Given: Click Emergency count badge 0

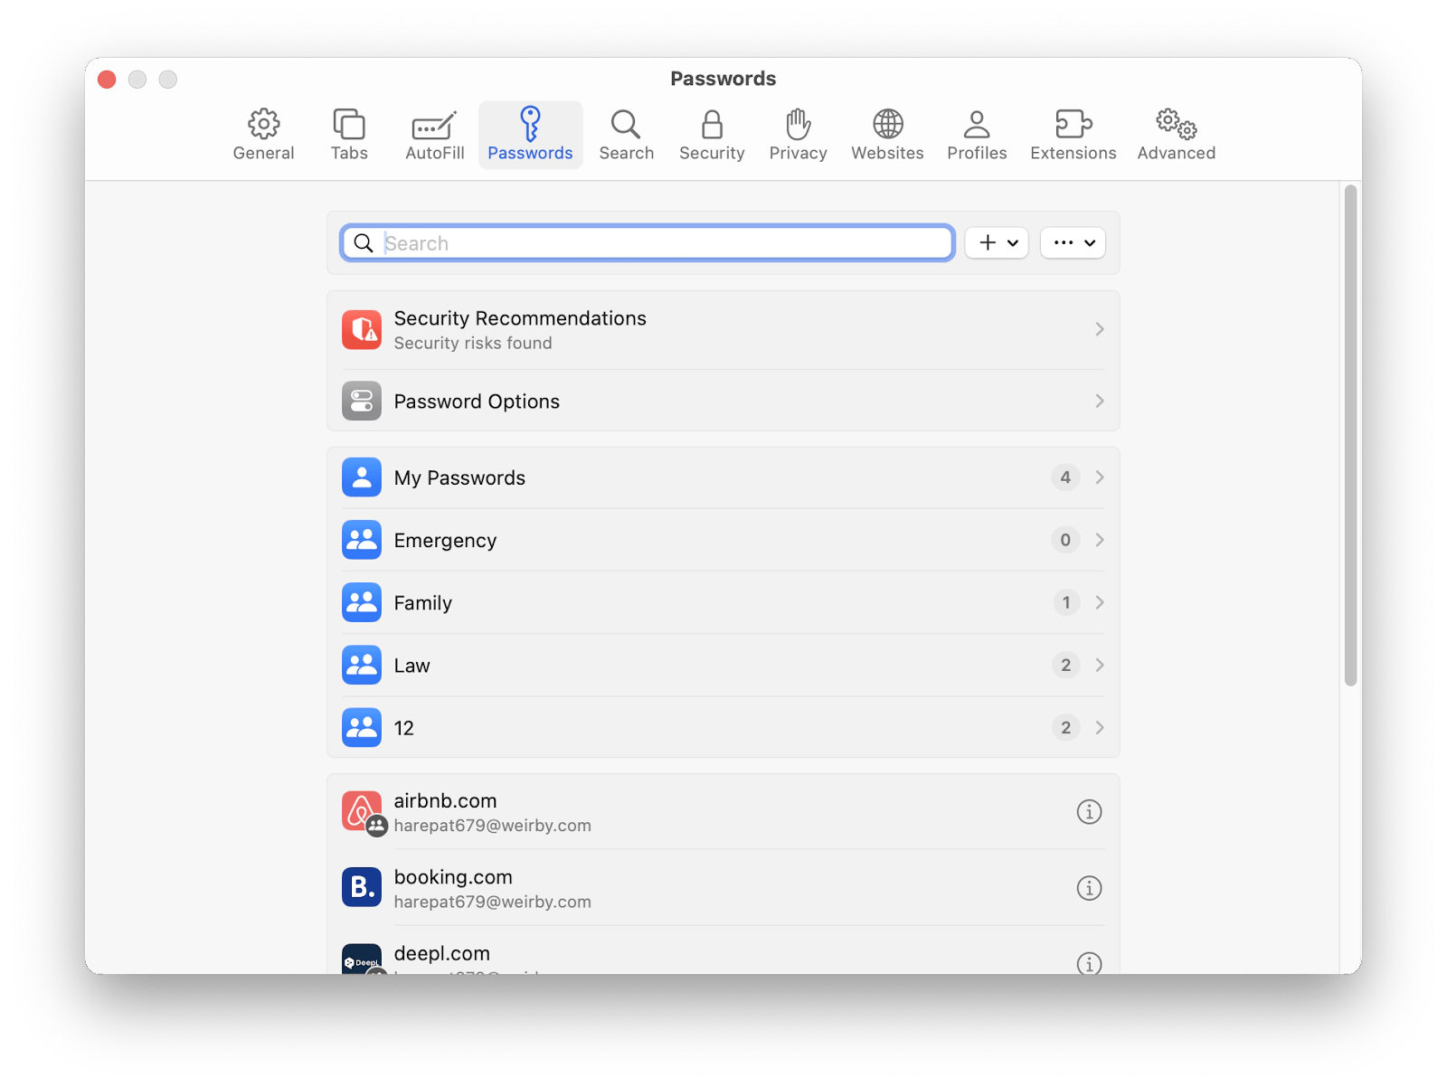Looking at the screenshot, I should 1065,540.
